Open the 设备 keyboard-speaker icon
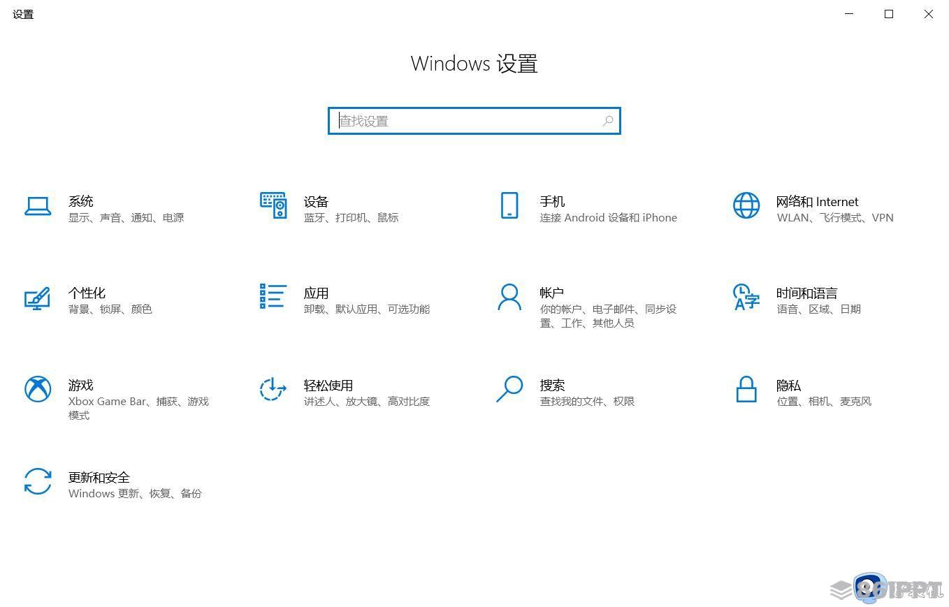The image size is (949, 607). coord(273,205)
